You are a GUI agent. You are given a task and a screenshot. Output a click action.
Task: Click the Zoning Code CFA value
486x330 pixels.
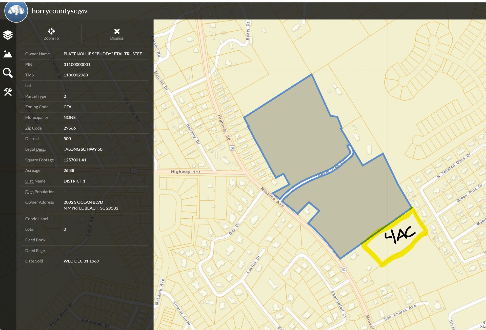tap(67, 107)
